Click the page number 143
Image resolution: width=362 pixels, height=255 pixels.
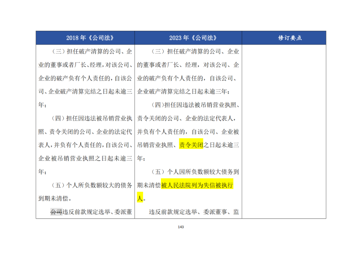181,227
